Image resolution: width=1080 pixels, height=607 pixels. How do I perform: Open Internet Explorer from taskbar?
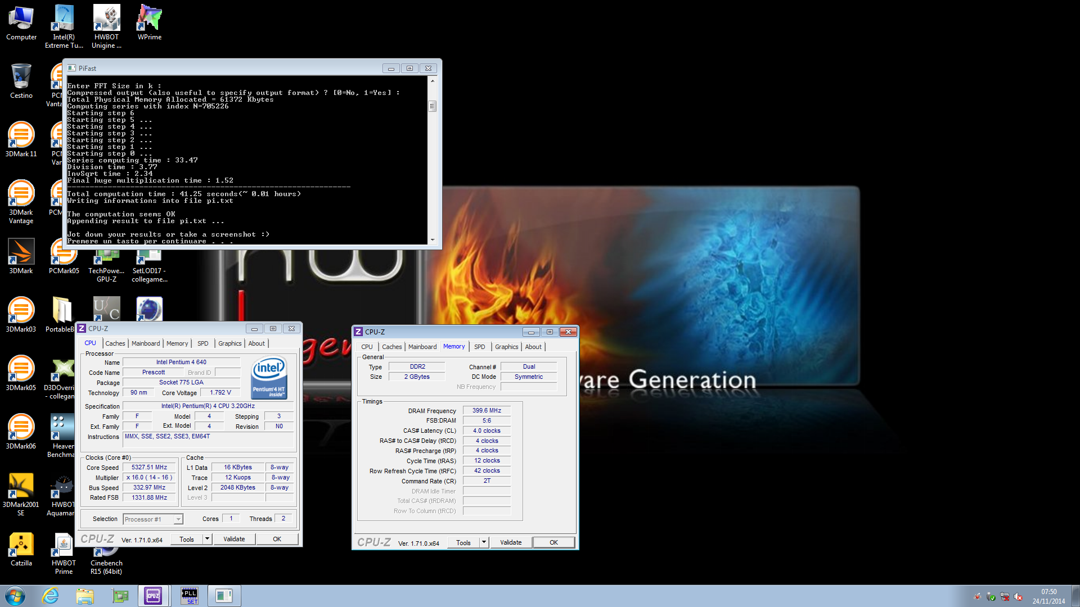pyautogui.click(x=51, y=596)
